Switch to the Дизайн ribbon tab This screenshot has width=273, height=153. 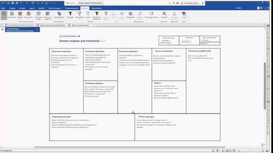tap(41, 8)
